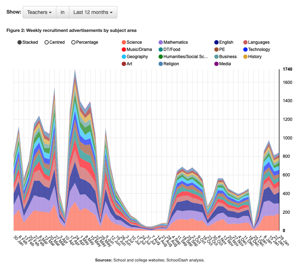Toggle Business legend swatch
The image size is (305, 269).
(216, 57)
